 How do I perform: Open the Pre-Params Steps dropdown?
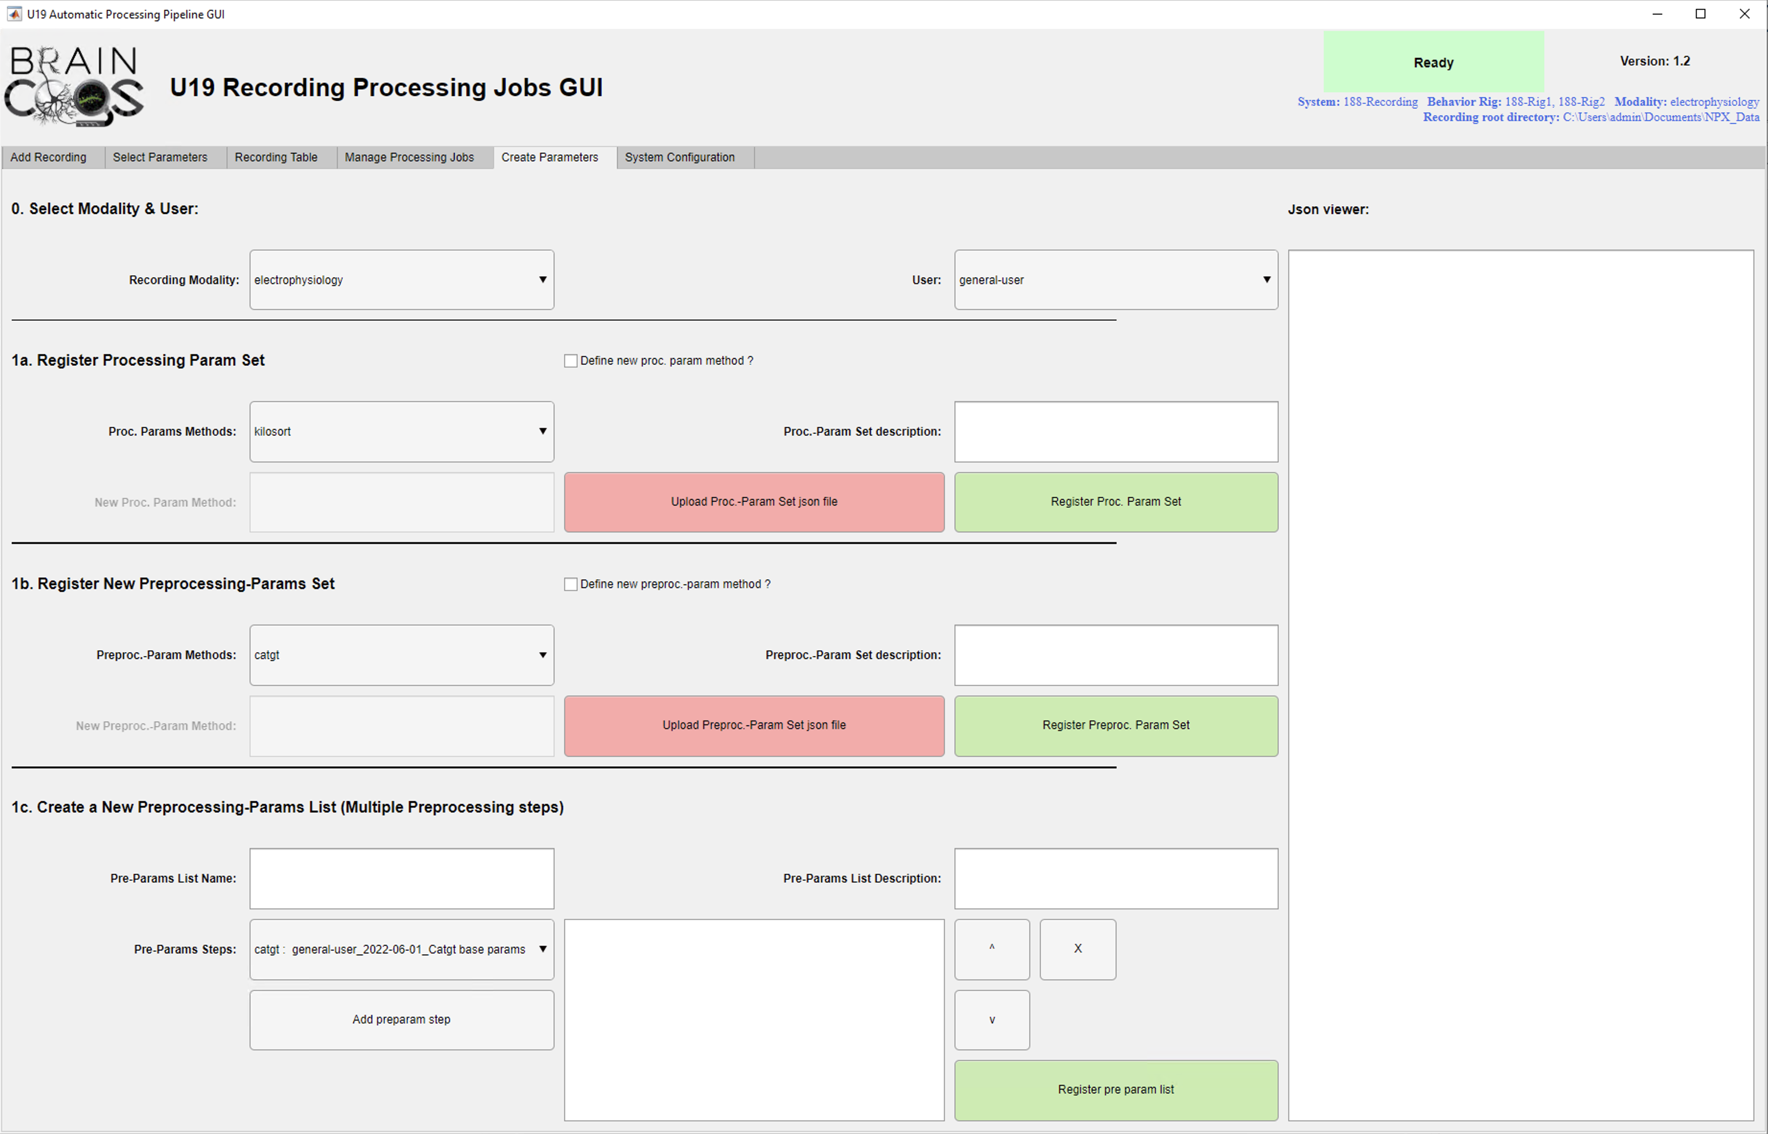coord(401,949)
